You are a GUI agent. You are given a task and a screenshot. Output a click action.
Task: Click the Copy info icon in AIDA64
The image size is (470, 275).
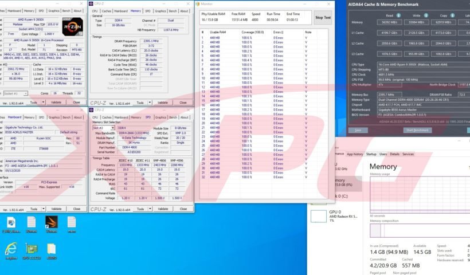click(452, 15)
